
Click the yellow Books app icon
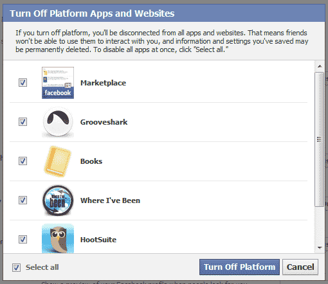57,161
